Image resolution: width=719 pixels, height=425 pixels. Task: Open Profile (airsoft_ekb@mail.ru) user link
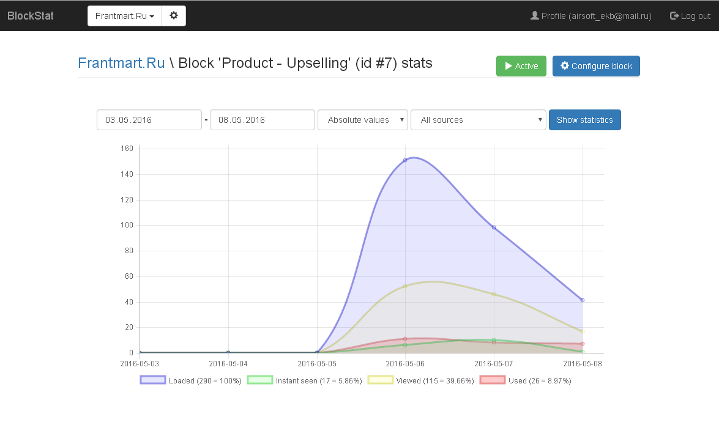pos(590,16)
